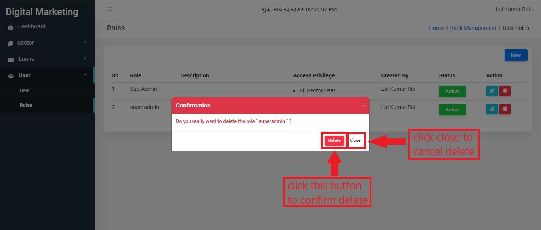This screenshot has height=230, width=541.
Task: Click the Dashboard gauge icon
Action: [x=11, y=27]
